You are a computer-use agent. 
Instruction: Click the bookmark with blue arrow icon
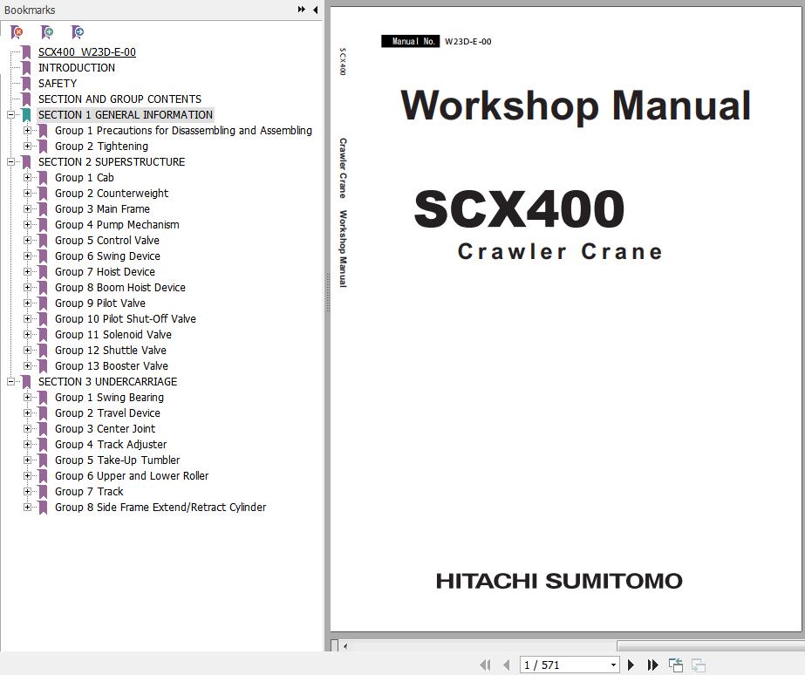[78, 32]
